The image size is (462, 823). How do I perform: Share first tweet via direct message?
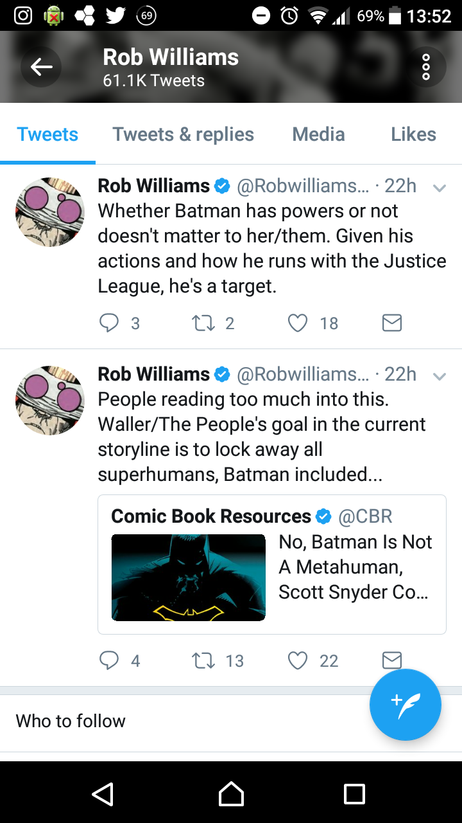click(391, 323)
